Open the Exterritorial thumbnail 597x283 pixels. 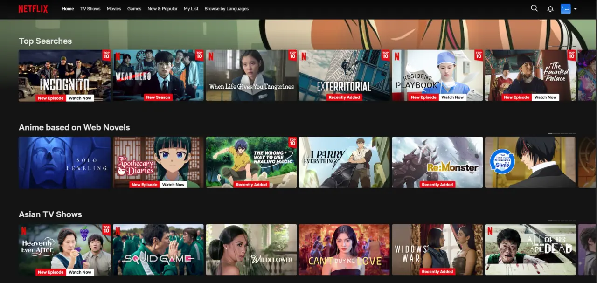click(344, 76)
